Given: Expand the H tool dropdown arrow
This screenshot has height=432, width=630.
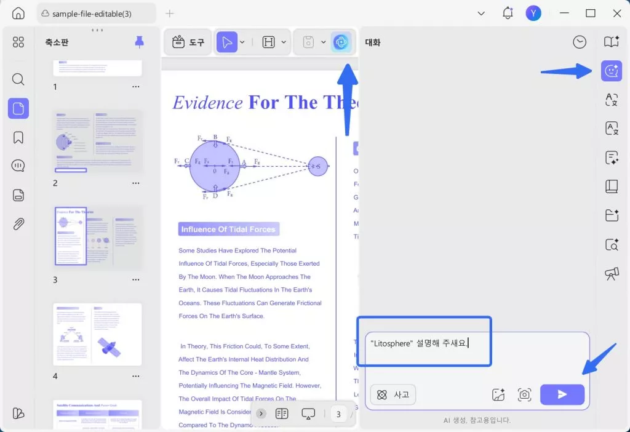Looking at the screenshot, I should [x=284, y=42].
